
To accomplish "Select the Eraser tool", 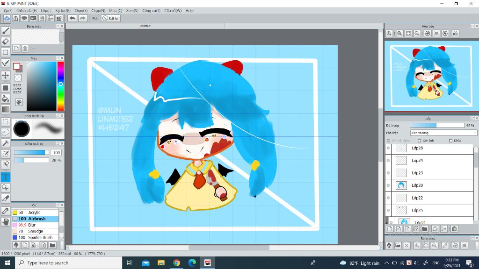I will [6, 41].
